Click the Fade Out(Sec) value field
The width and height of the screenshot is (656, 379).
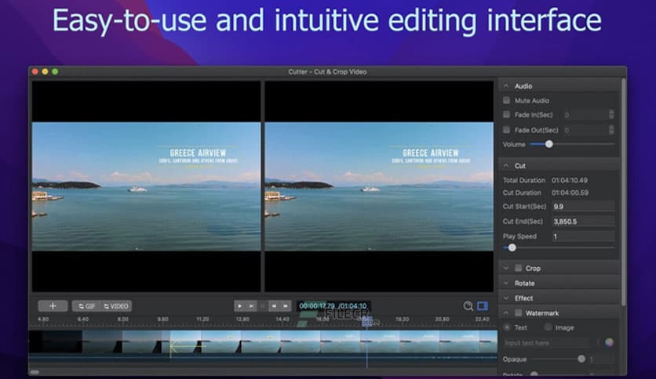pos(585,130)
